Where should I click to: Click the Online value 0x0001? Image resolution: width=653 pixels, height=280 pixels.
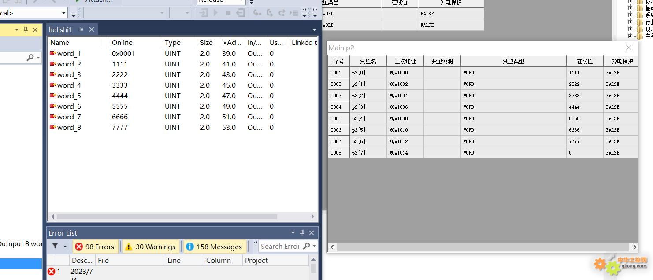pos(123,53)
